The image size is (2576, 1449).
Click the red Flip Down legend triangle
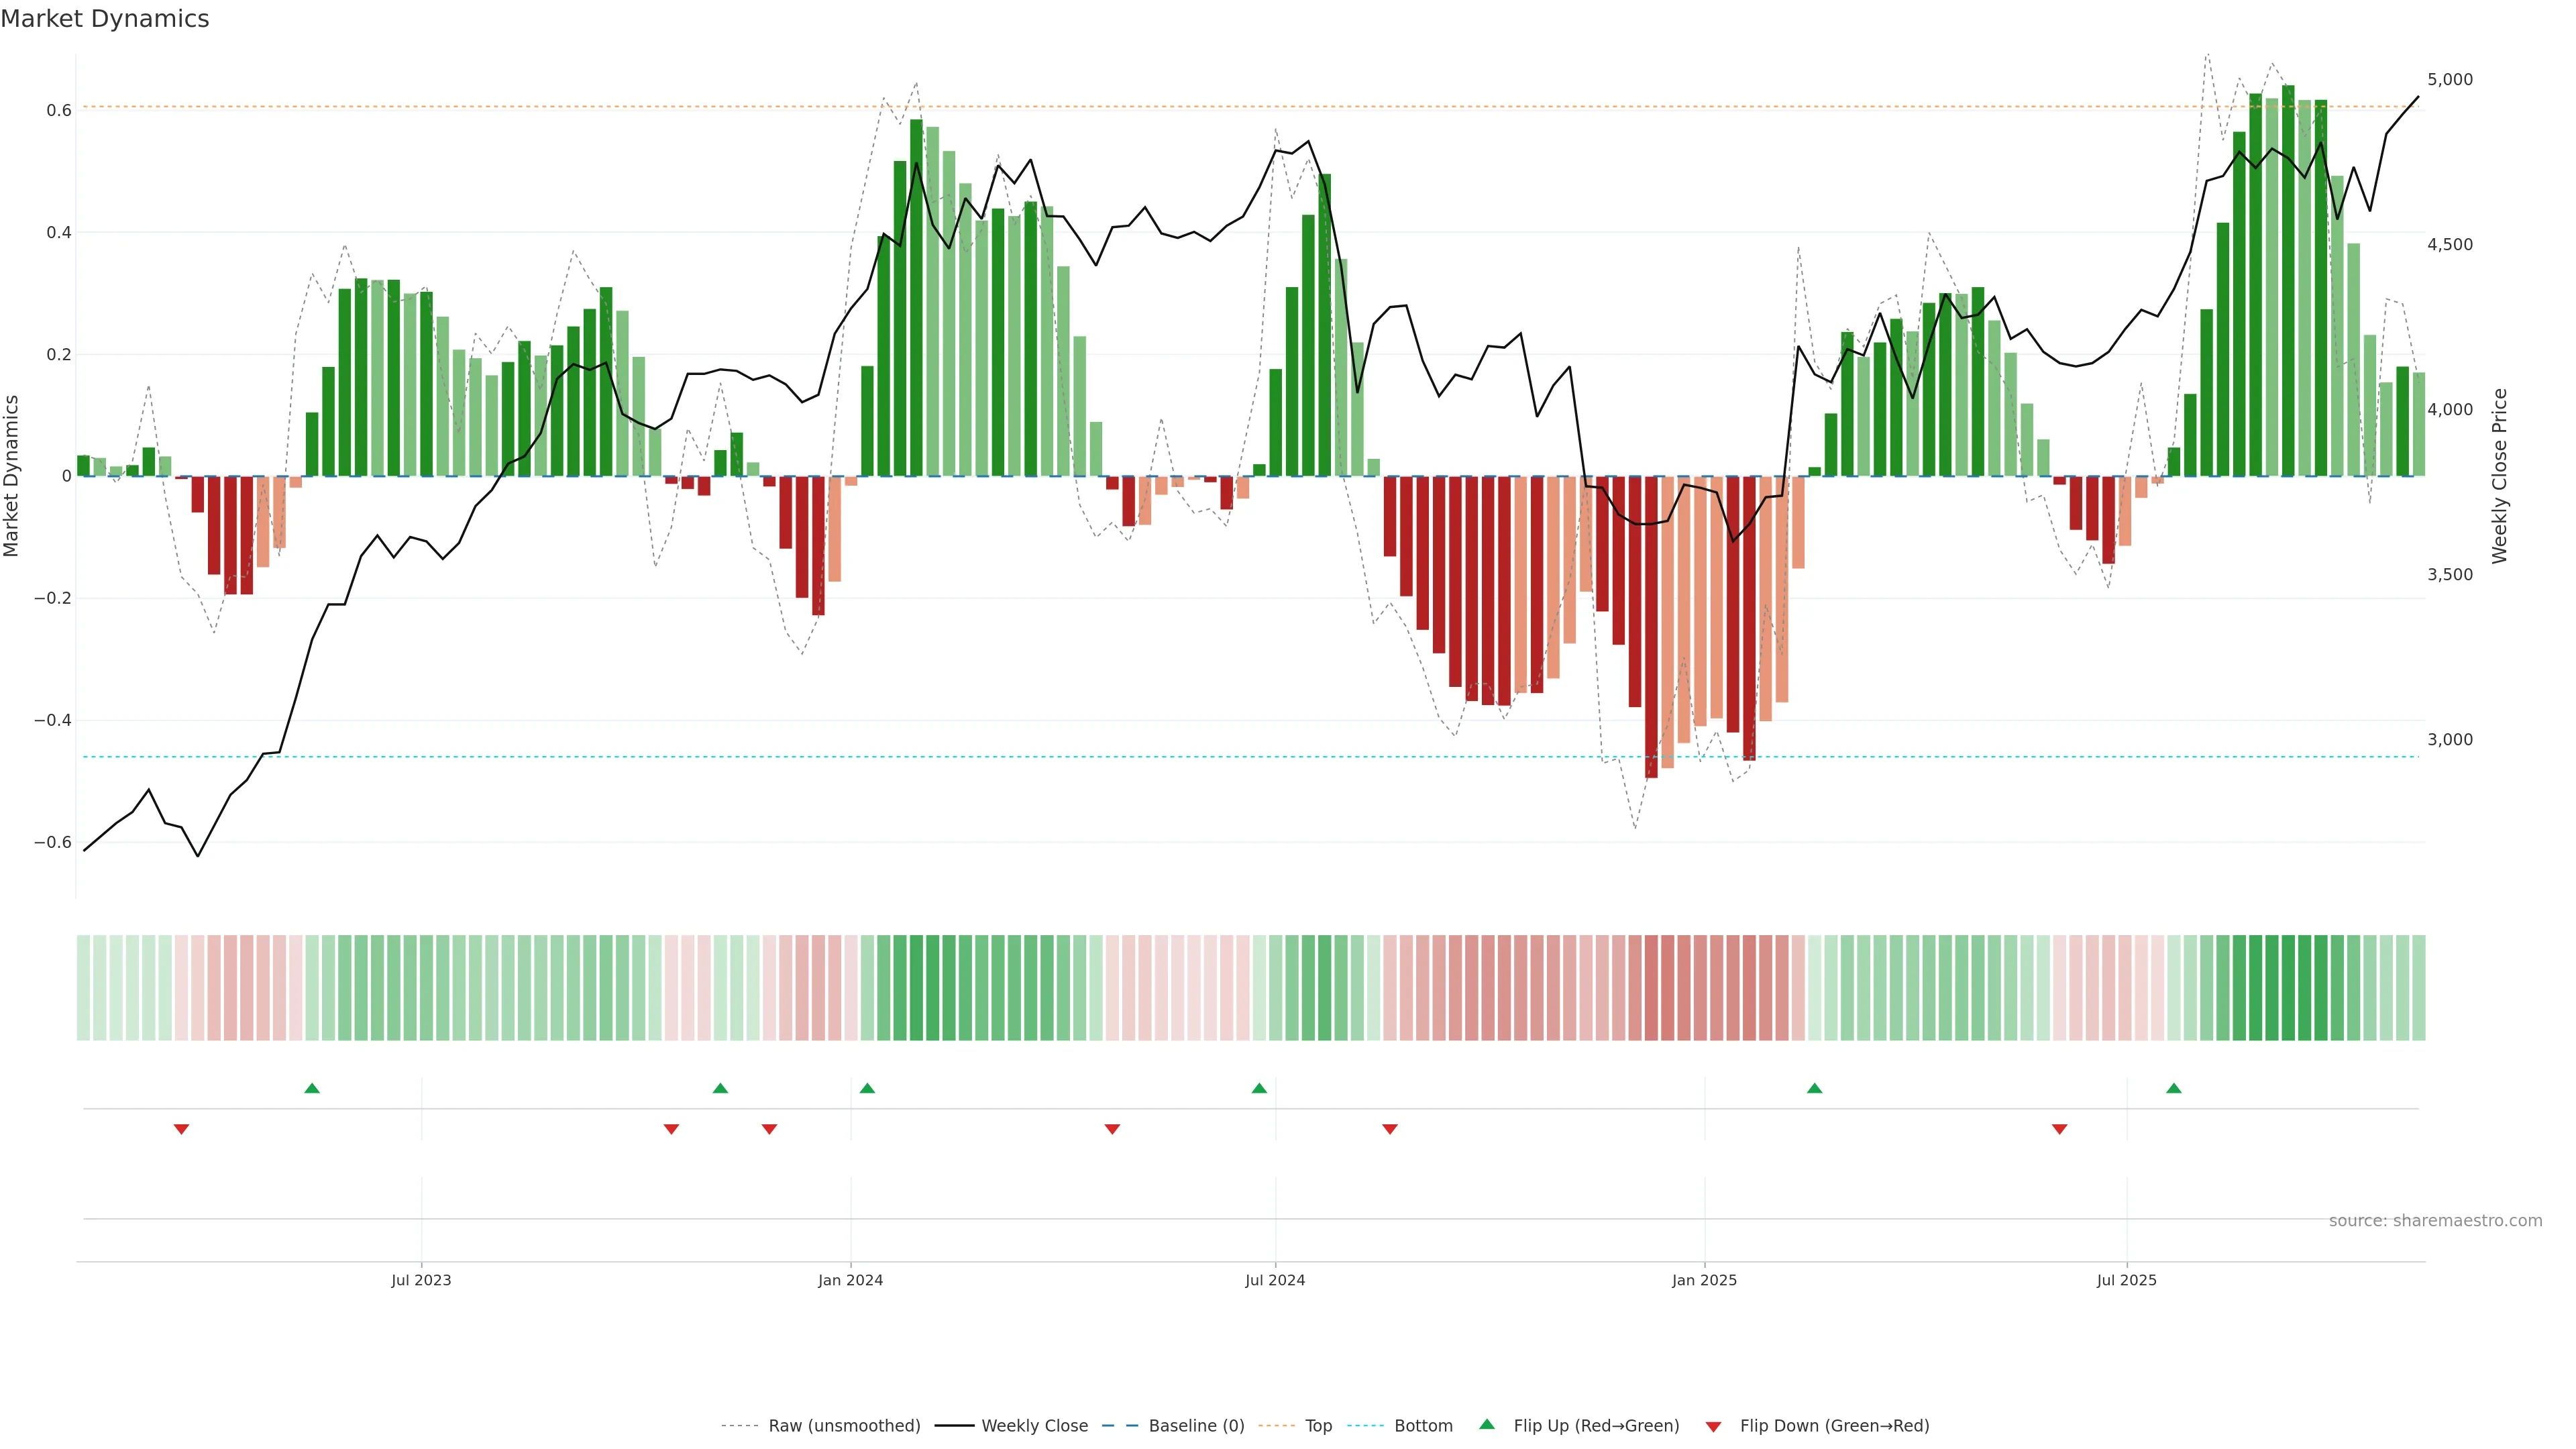coord(1713,1426)
